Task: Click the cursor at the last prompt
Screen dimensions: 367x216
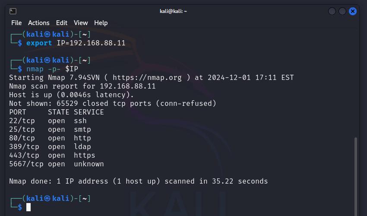Action: (28, 207)
